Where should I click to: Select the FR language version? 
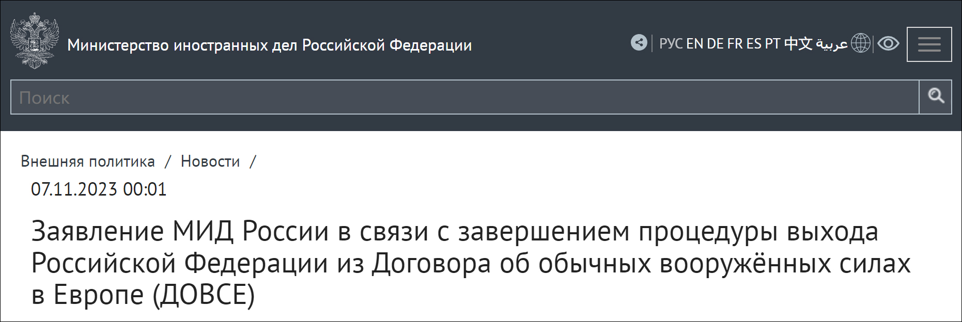coord(735,44)
